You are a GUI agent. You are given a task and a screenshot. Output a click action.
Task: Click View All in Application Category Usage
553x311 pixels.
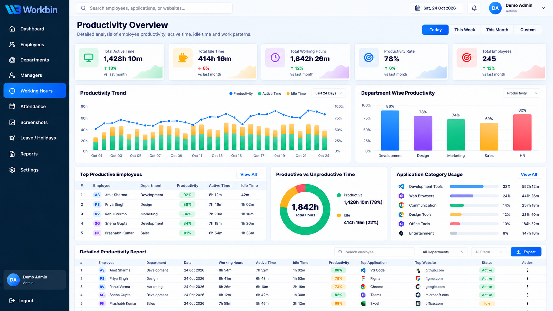coord(529,175)
